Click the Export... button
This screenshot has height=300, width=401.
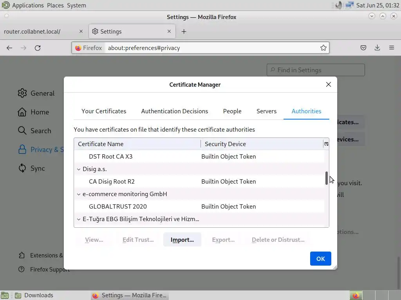tap(223, 239)
